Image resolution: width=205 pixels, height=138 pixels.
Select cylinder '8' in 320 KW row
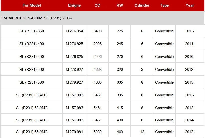click(x=142, y=70)
